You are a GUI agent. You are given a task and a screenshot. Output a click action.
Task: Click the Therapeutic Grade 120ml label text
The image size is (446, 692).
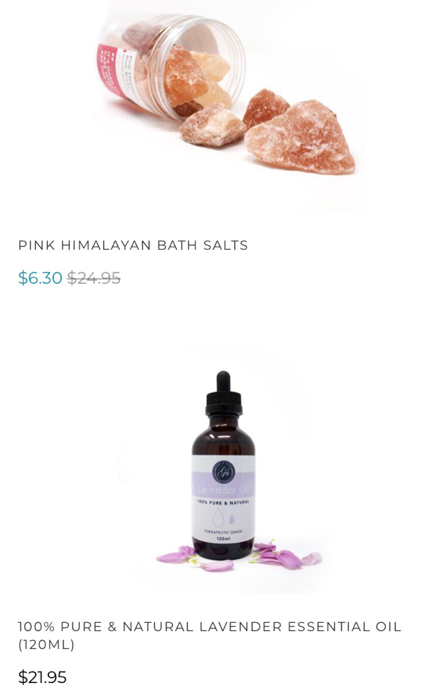(x=223, y=536)
